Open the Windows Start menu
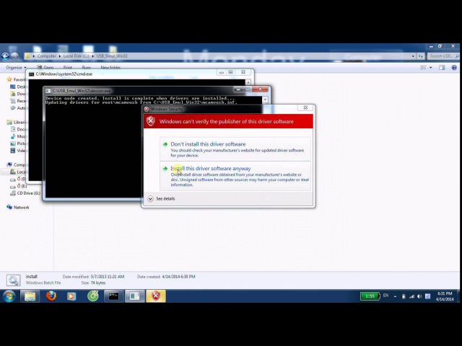 tap(9, 296)
